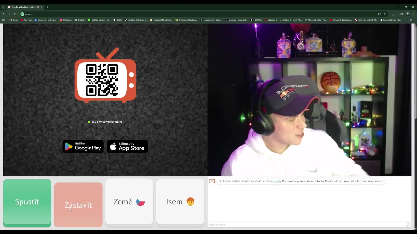Open the emoji picker in chat
The height and width of the screenshot is (234, 417).
(408, 224)
